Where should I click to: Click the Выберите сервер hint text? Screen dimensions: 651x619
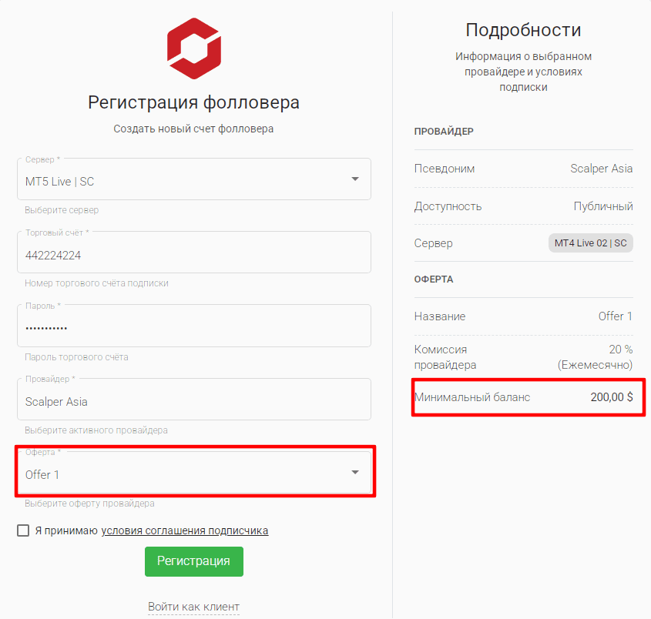tap(62, 210)
